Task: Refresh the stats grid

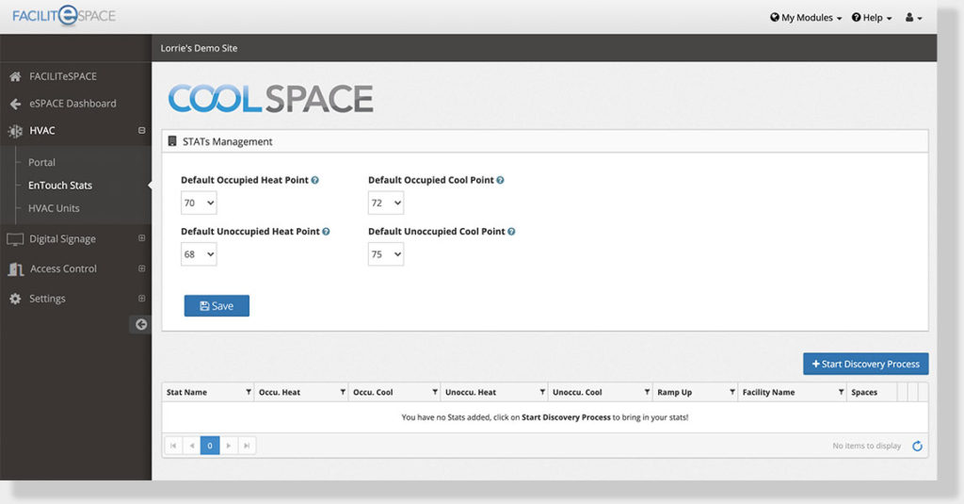Action: pyautogui.click(x=917, y=446)
